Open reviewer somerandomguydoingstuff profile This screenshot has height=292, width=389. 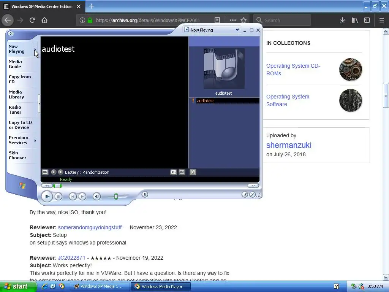click(x=90, y=227)
